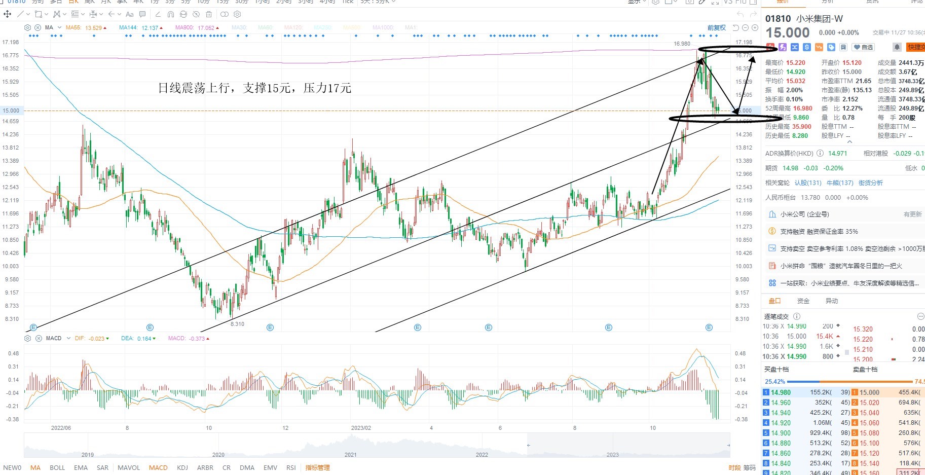Zoom out the chart with minus icon
This screenshot has height=475, width=925.
[746, 27]
